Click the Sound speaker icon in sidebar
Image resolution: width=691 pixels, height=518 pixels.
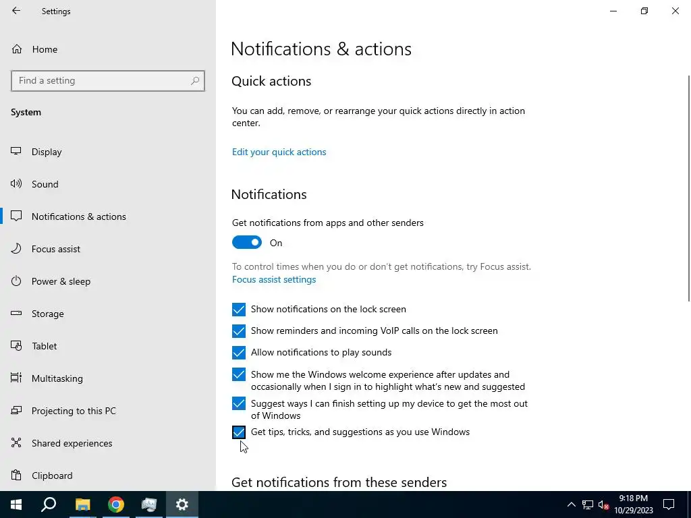click(x=16, y=183)
